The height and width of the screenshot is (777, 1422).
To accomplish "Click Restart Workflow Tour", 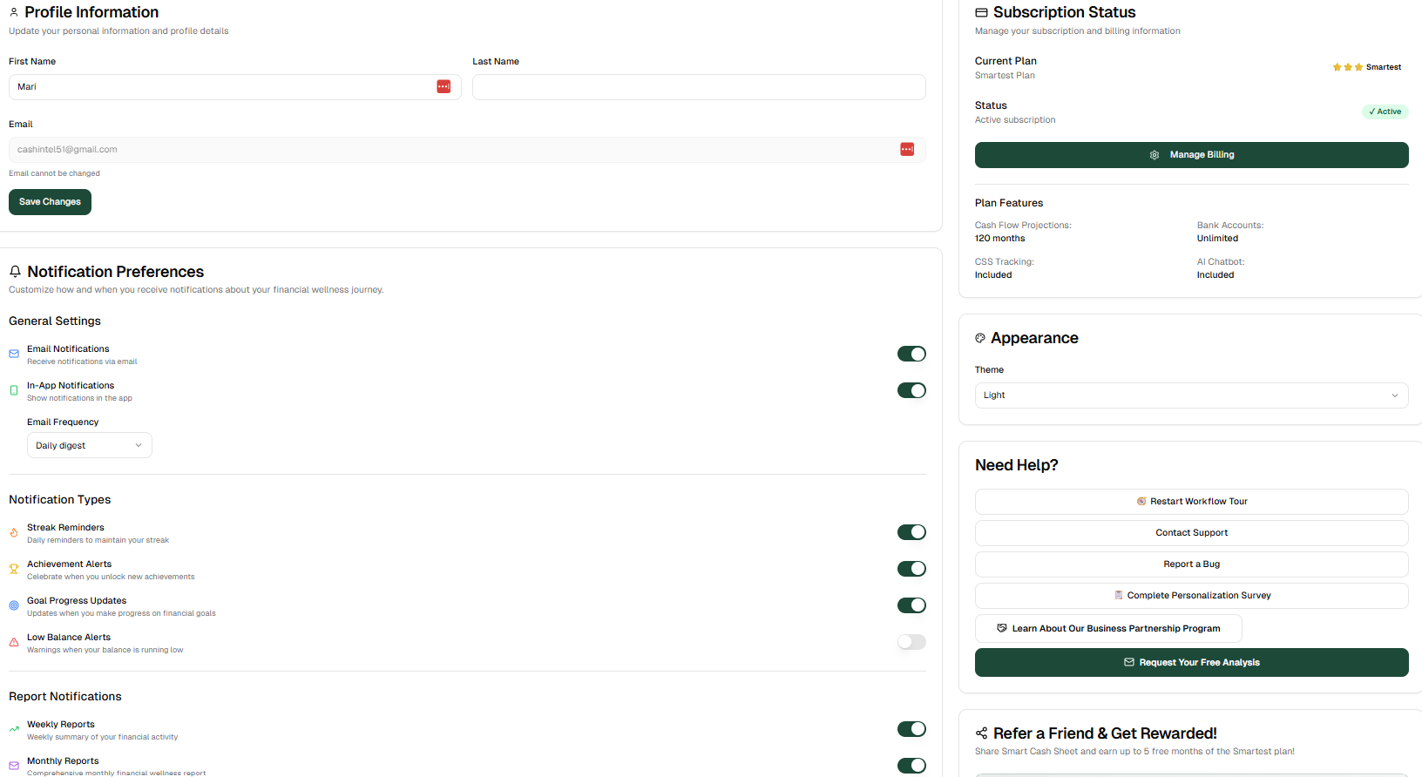I will click(1191, 502).
